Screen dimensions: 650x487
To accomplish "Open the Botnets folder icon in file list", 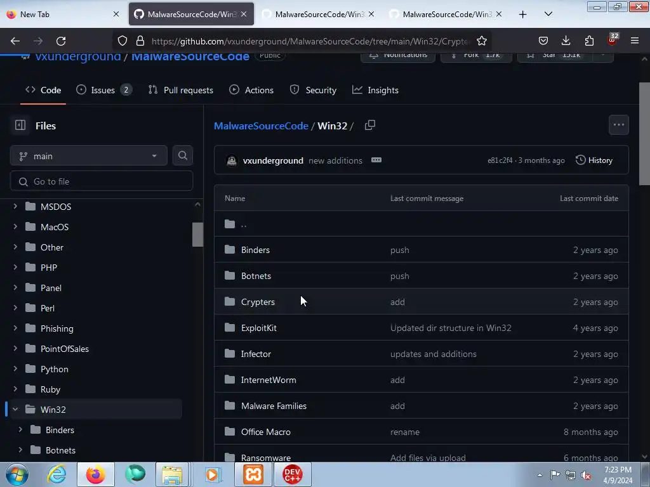I will [x=230, y=276].
